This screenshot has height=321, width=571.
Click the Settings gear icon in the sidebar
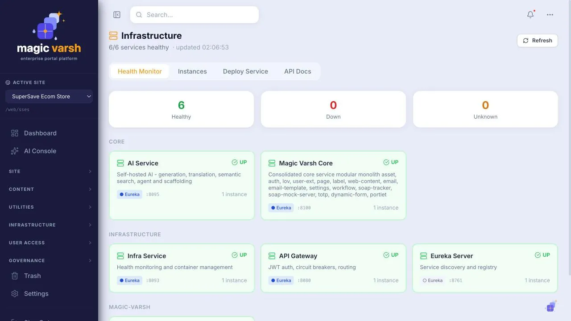pyautogui.click(x=15, y=293)
